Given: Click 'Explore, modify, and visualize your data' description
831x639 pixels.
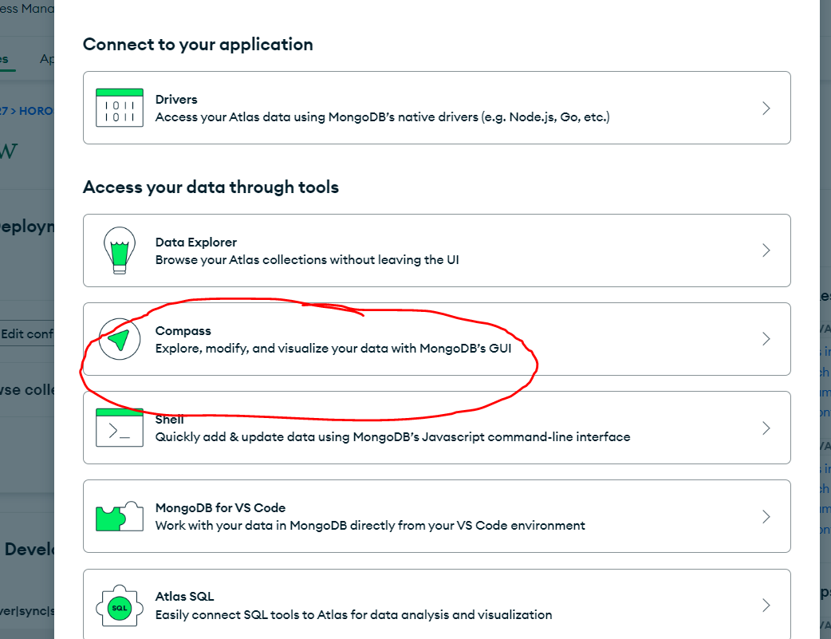Looking at the screenshot, I should pyautogui.click(x=333, y=349).
